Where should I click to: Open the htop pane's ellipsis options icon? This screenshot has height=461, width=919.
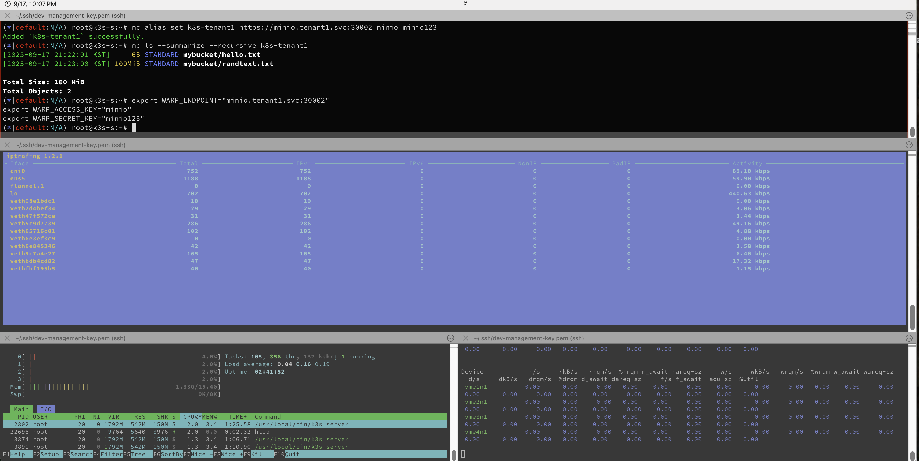coord(451,338)
